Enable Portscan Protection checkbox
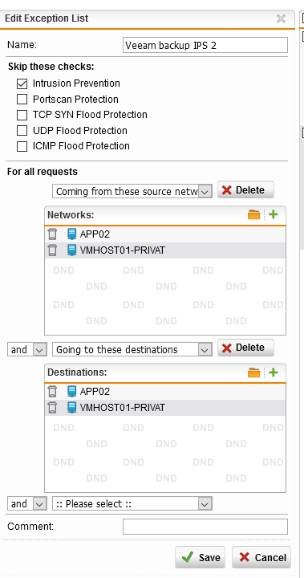 pyautogui.click(x=22, y=100)
